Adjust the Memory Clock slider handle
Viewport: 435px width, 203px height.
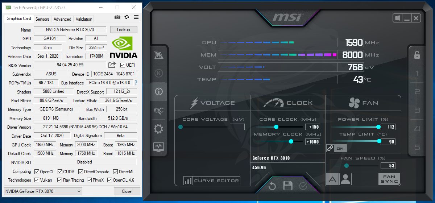(x=291, y=141)
